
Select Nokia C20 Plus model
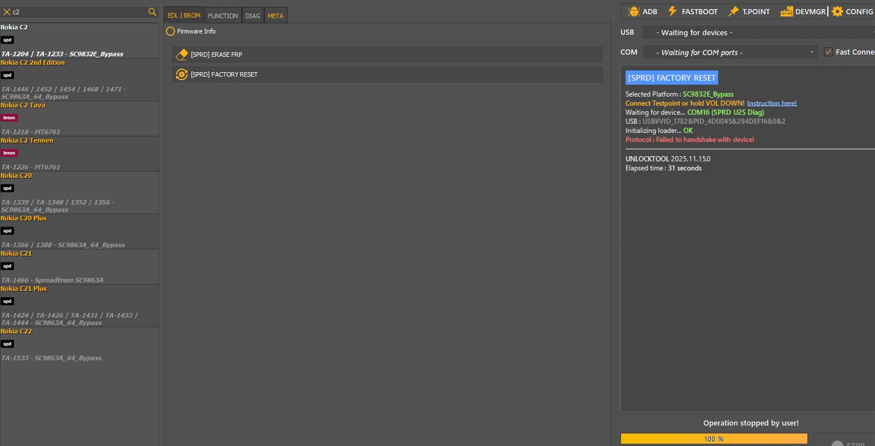[x=79, y=231]
